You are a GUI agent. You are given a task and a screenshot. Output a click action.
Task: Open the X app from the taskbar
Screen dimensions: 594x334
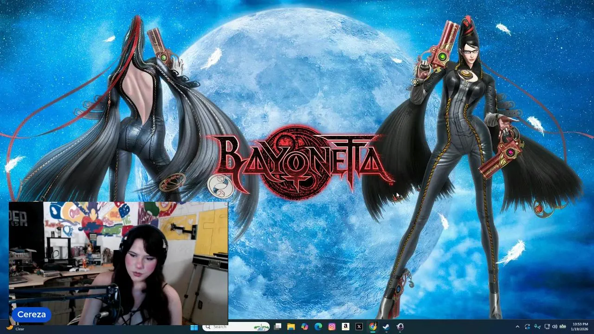point(359,327)
